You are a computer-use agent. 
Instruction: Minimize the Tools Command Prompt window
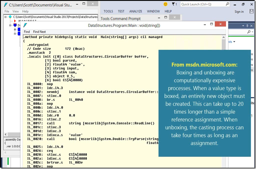(x=159, y=18)
